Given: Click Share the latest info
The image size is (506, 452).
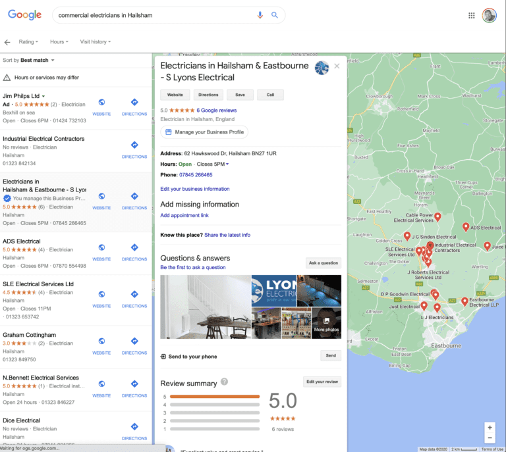Looking at the screenshot, I should (x=227, y=235).
